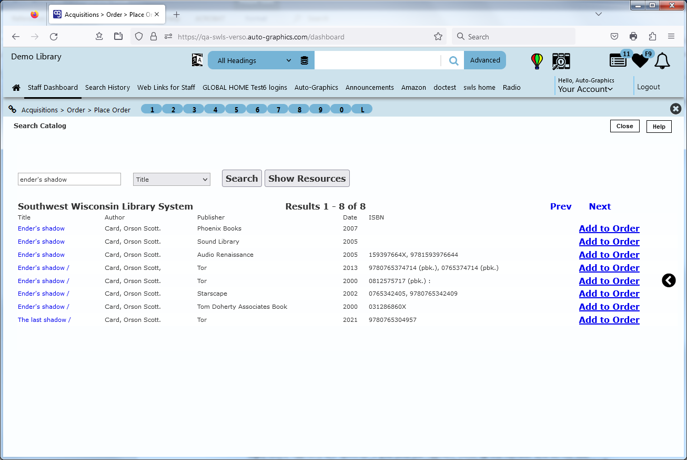Click shortcut tab 5
Screen dimensions: 687x460
pos(236,109)
